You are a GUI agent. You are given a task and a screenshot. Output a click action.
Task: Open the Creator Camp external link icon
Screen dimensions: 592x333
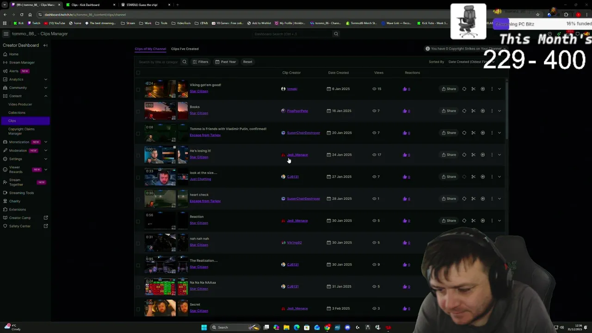click(46, 218)
